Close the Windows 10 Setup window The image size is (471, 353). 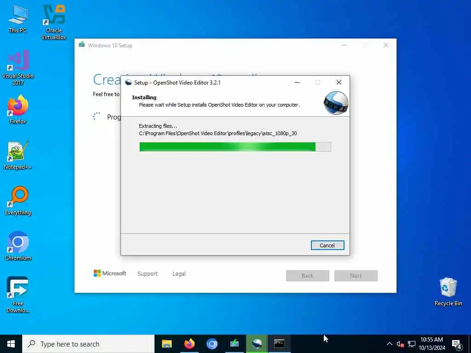[386, 46]
